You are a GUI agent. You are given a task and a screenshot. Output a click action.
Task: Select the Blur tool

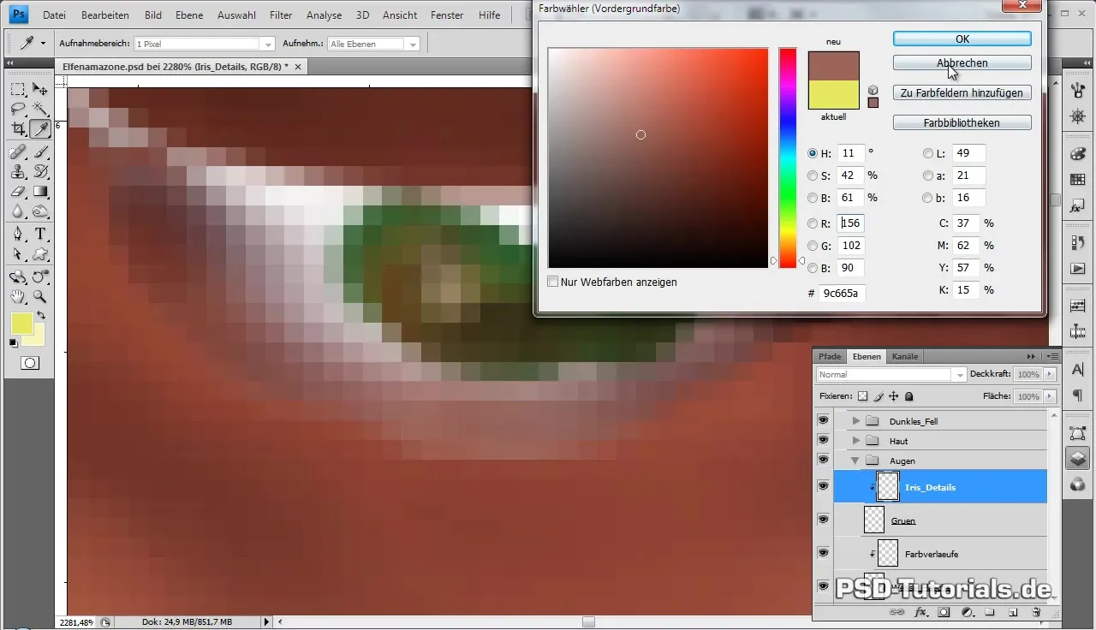click(18, 211)
